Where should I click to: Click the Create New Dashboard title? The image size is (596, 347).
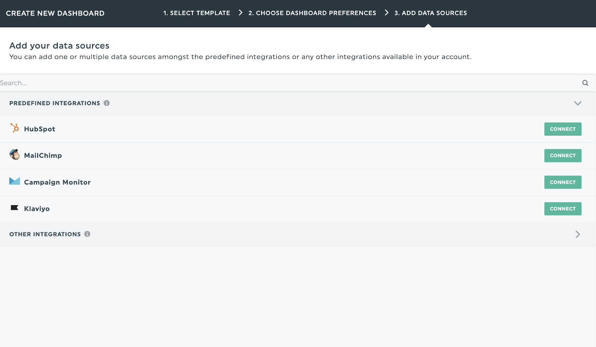tap(55, 13)
